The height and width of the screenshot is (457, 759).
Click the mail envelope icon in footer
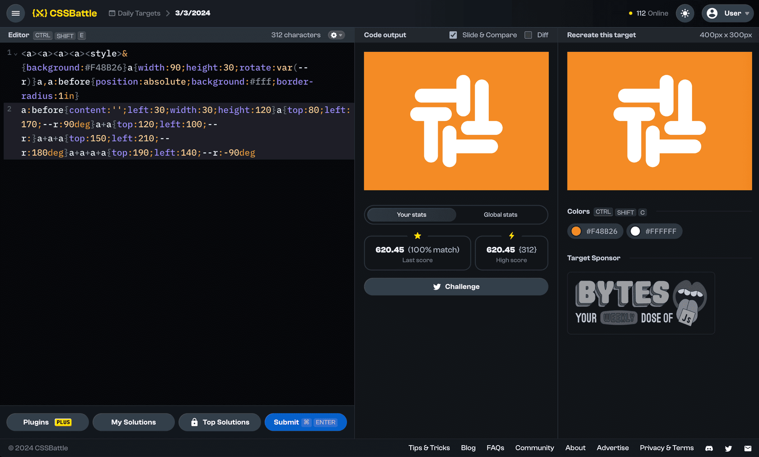point(748,448)
